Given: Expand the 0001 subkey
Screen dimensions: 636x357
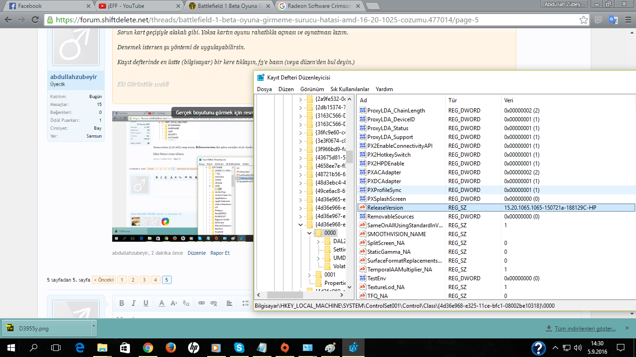Looking at the screenshot, I should (x=309, y=275).
